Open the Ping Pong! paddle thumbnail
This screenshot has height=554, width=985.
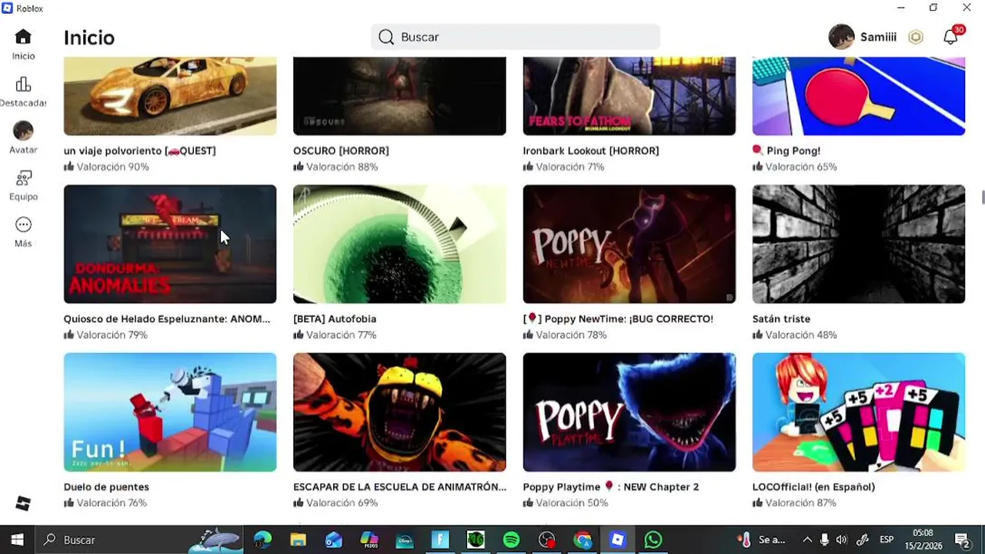[859, 96]
